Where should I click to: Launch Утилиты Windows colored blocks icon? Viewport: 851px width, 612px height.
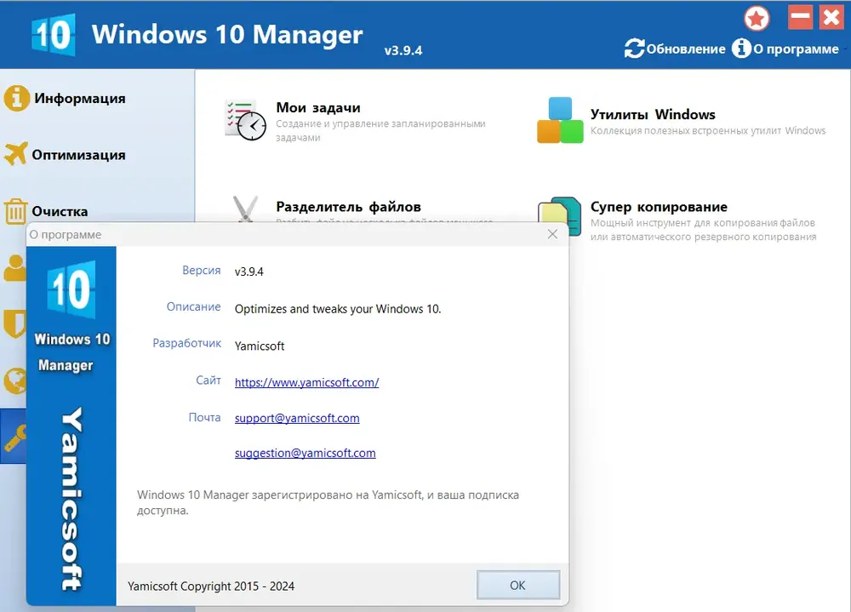click(x=560, y=120)
